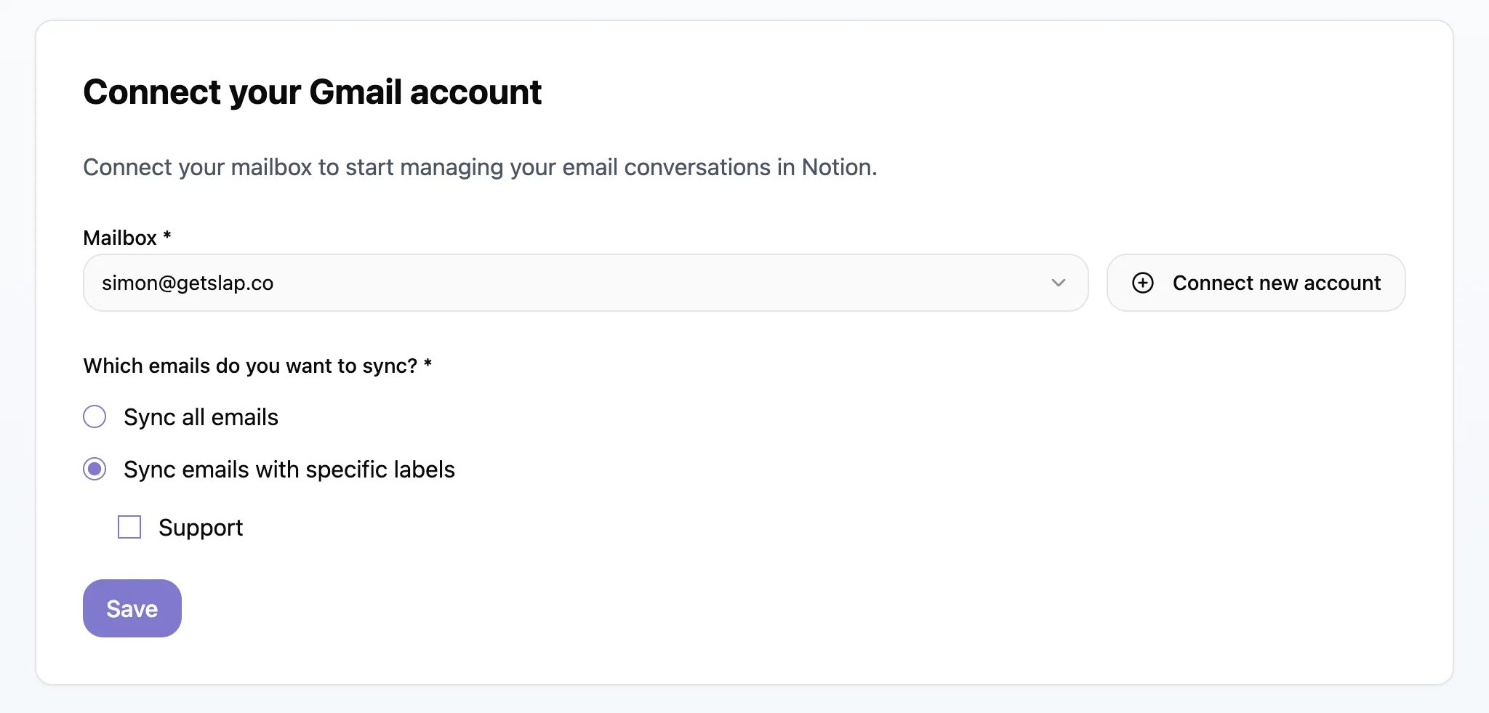The image size is (1489, 713).
Task: Select the Sync all emails radio button
Action: 95,416
